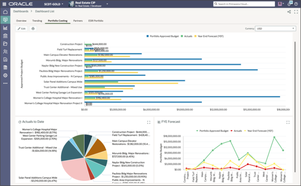Screen dimensions: 301x186
Task: Open the Home icon in sidebar
Action: 5,12
